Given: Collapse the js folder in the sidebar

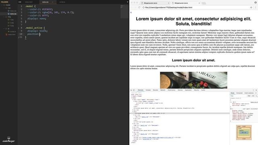Looking at the screenshot, I should 4,29.
